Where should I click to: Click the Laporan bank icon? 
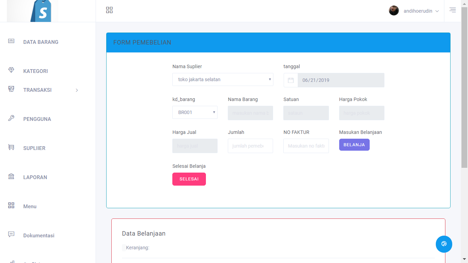coord(11,176)
